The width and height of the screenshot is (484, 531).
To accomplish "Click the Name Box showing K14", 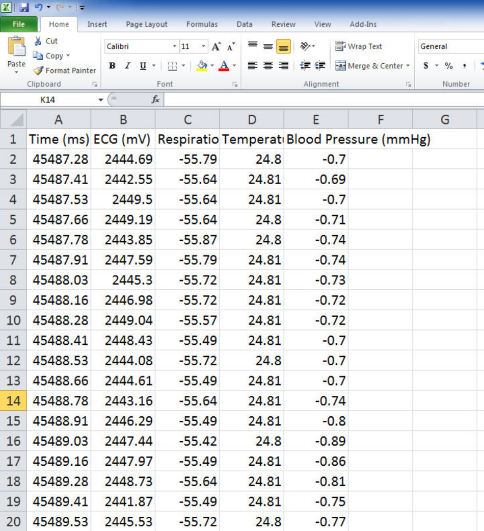I will coord(47,100).
